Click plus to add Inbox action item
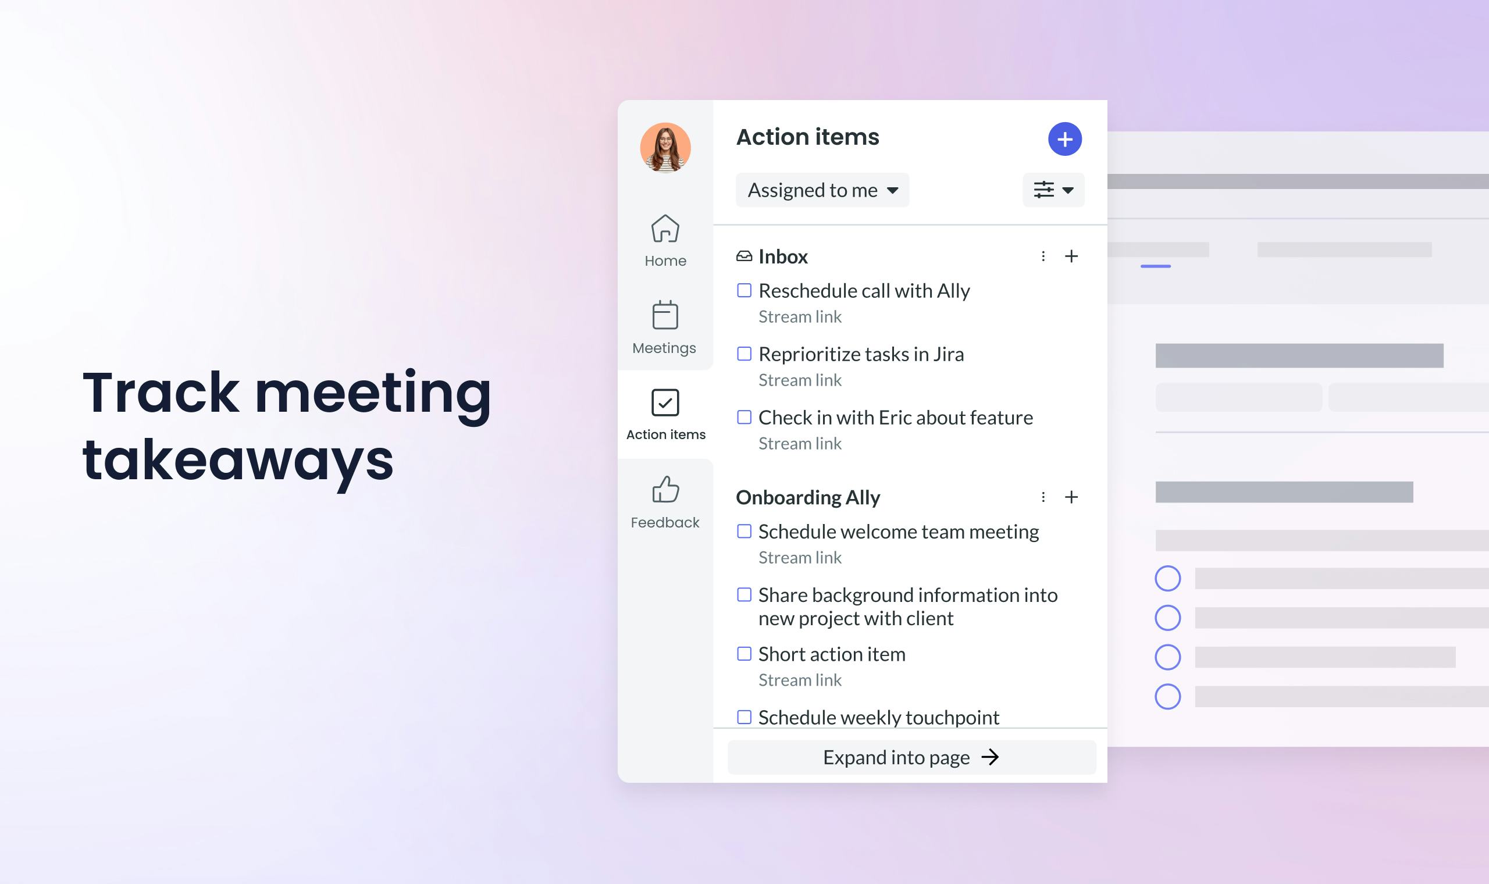This screenshot has width=1489, height=884. coord(1071,255)
